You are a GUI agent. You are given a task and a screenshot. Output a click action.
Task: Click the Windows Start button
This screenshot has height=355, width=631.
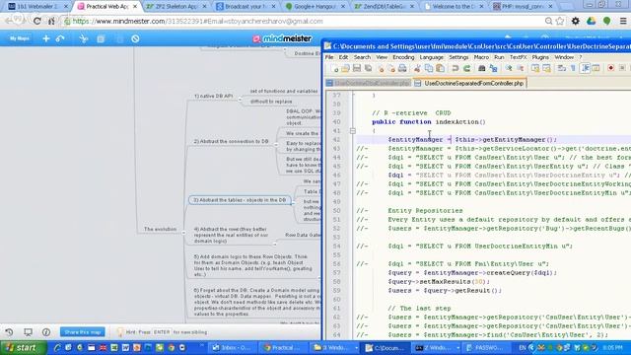[23, 347]
